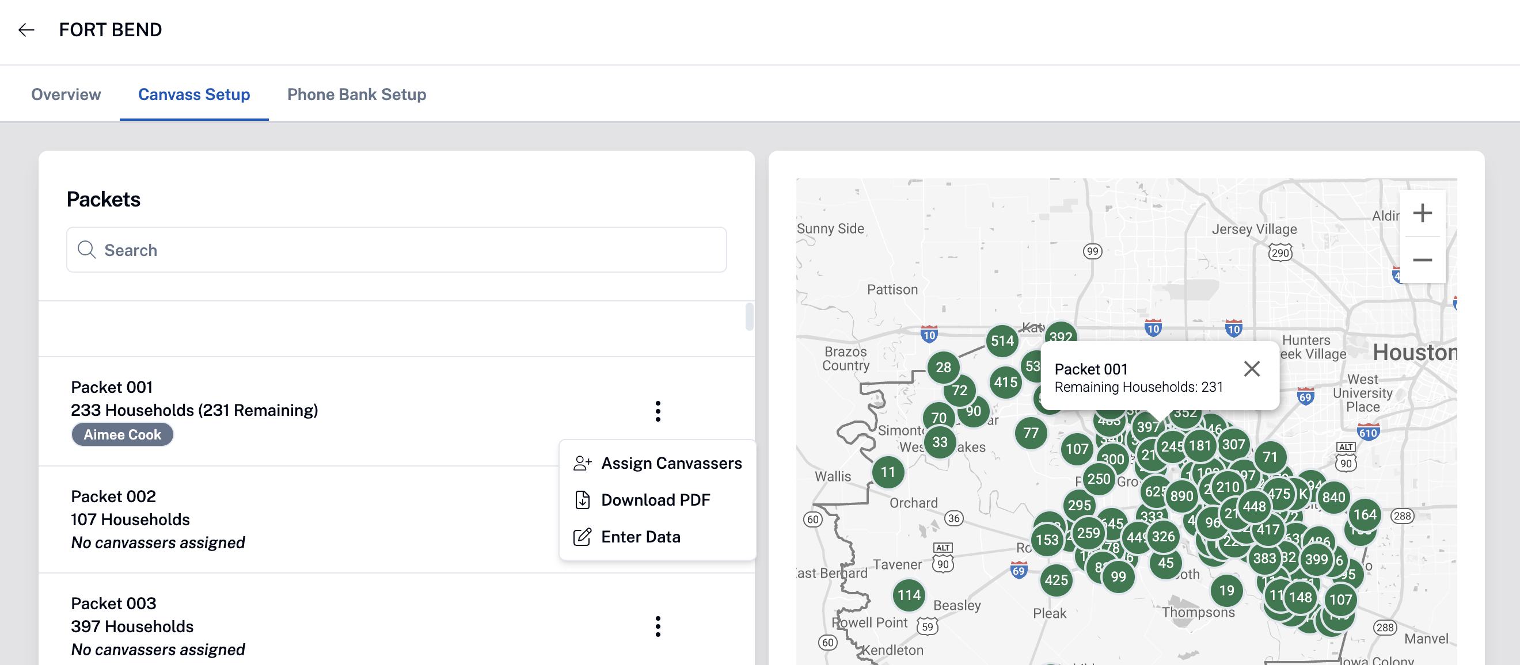
Task: Close the Packet 001 map popup
Action: tap(1252, 369)
